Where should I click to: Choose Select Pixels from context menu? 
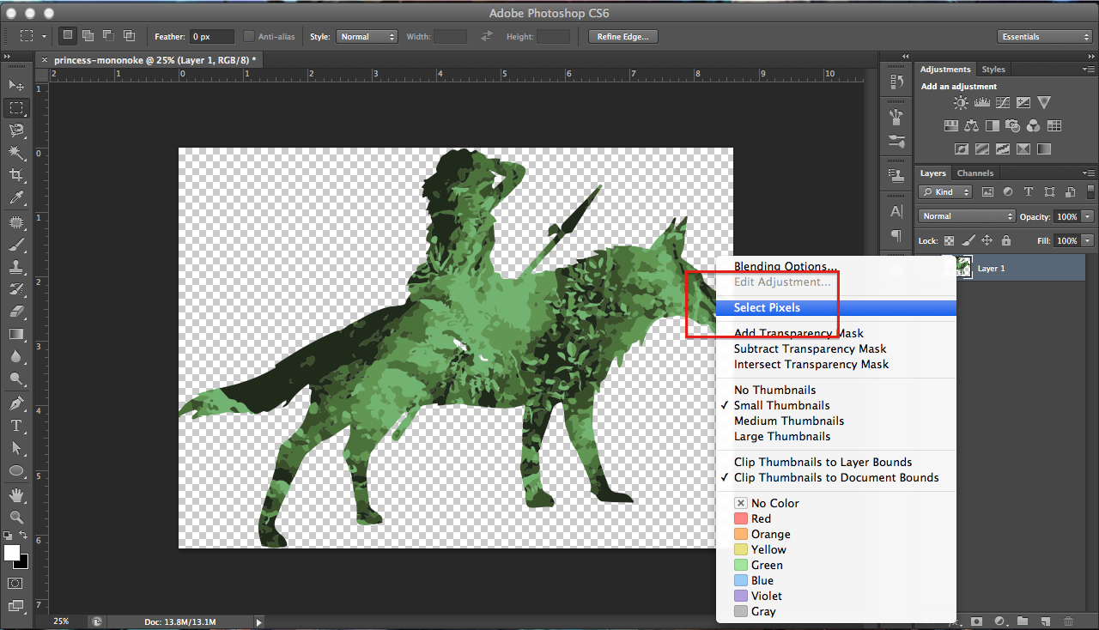point(835,307)
